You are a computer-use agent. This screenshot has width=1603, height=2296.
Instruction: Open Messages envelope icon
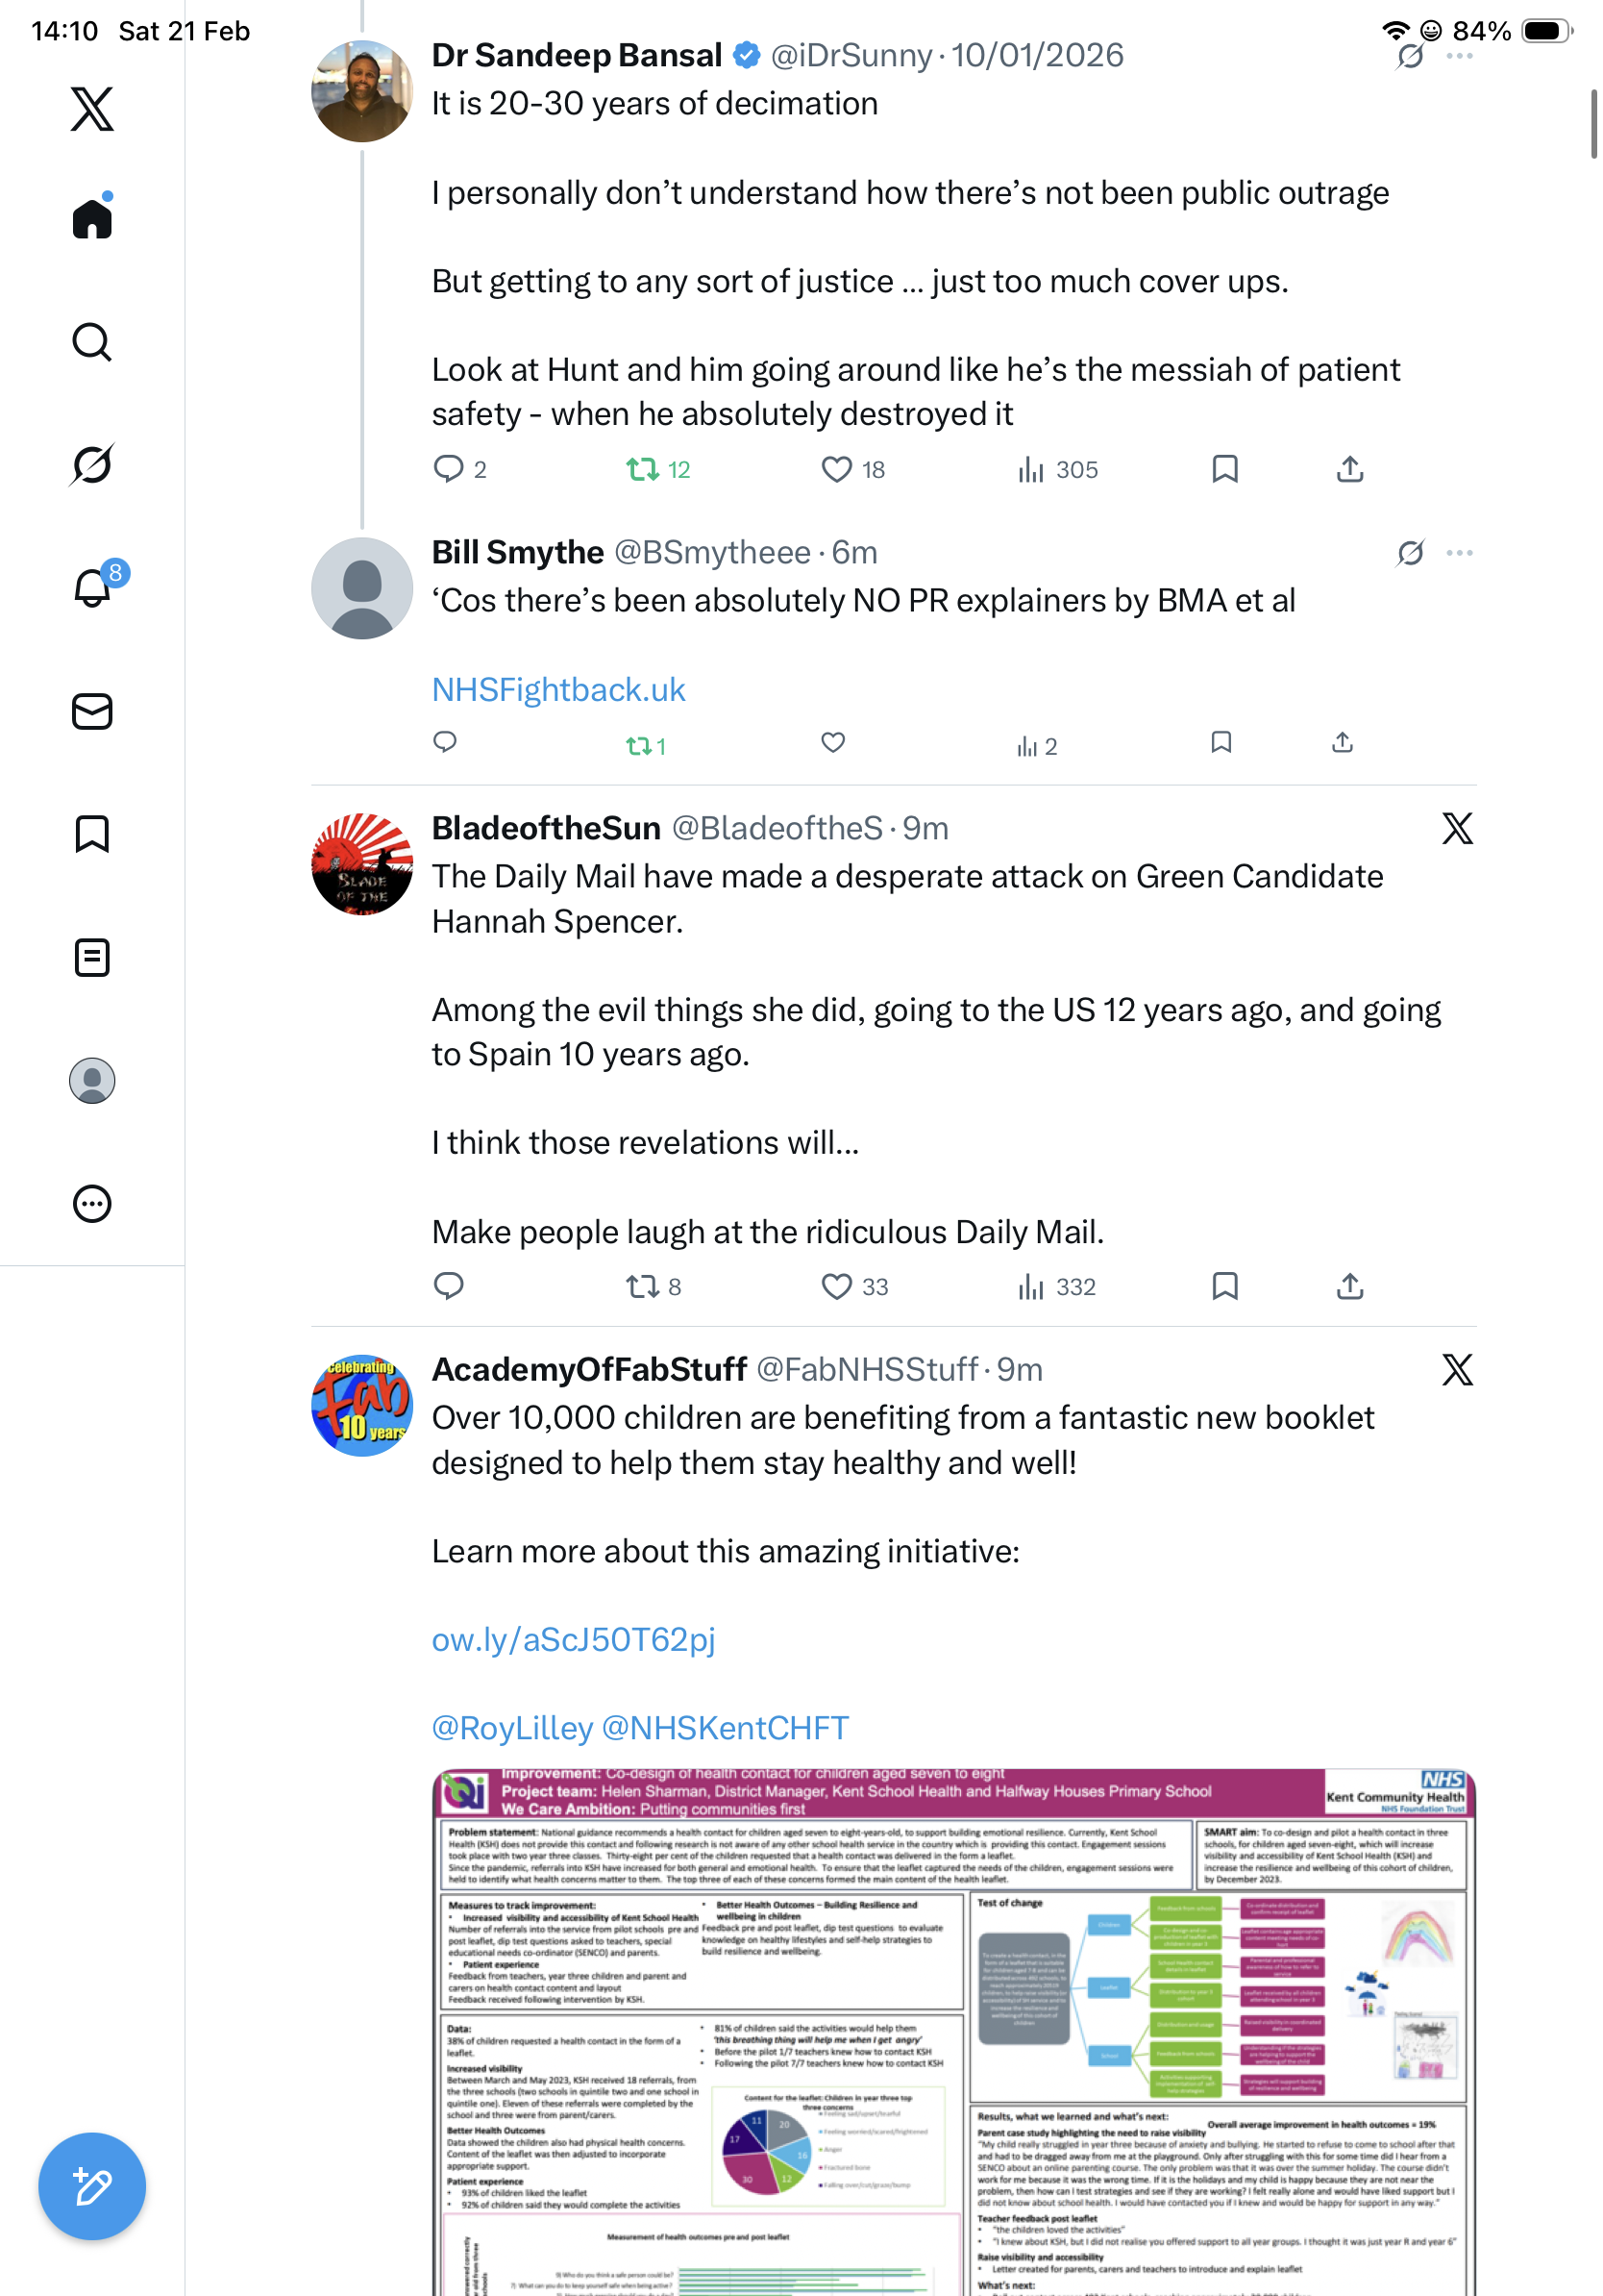coord(92,711)
